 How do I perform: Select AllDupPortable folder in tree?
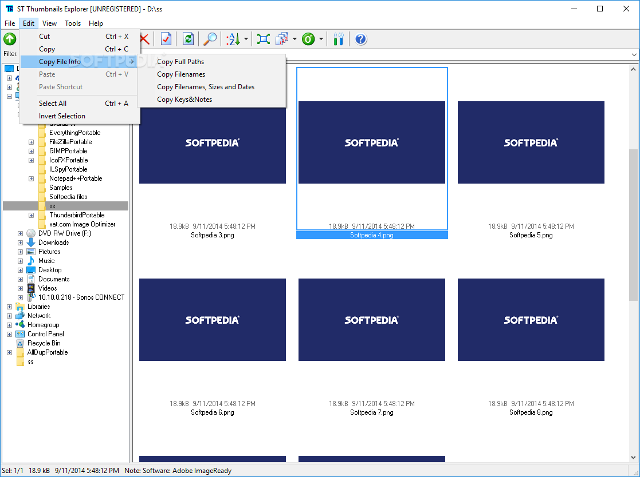coord(48,352)
